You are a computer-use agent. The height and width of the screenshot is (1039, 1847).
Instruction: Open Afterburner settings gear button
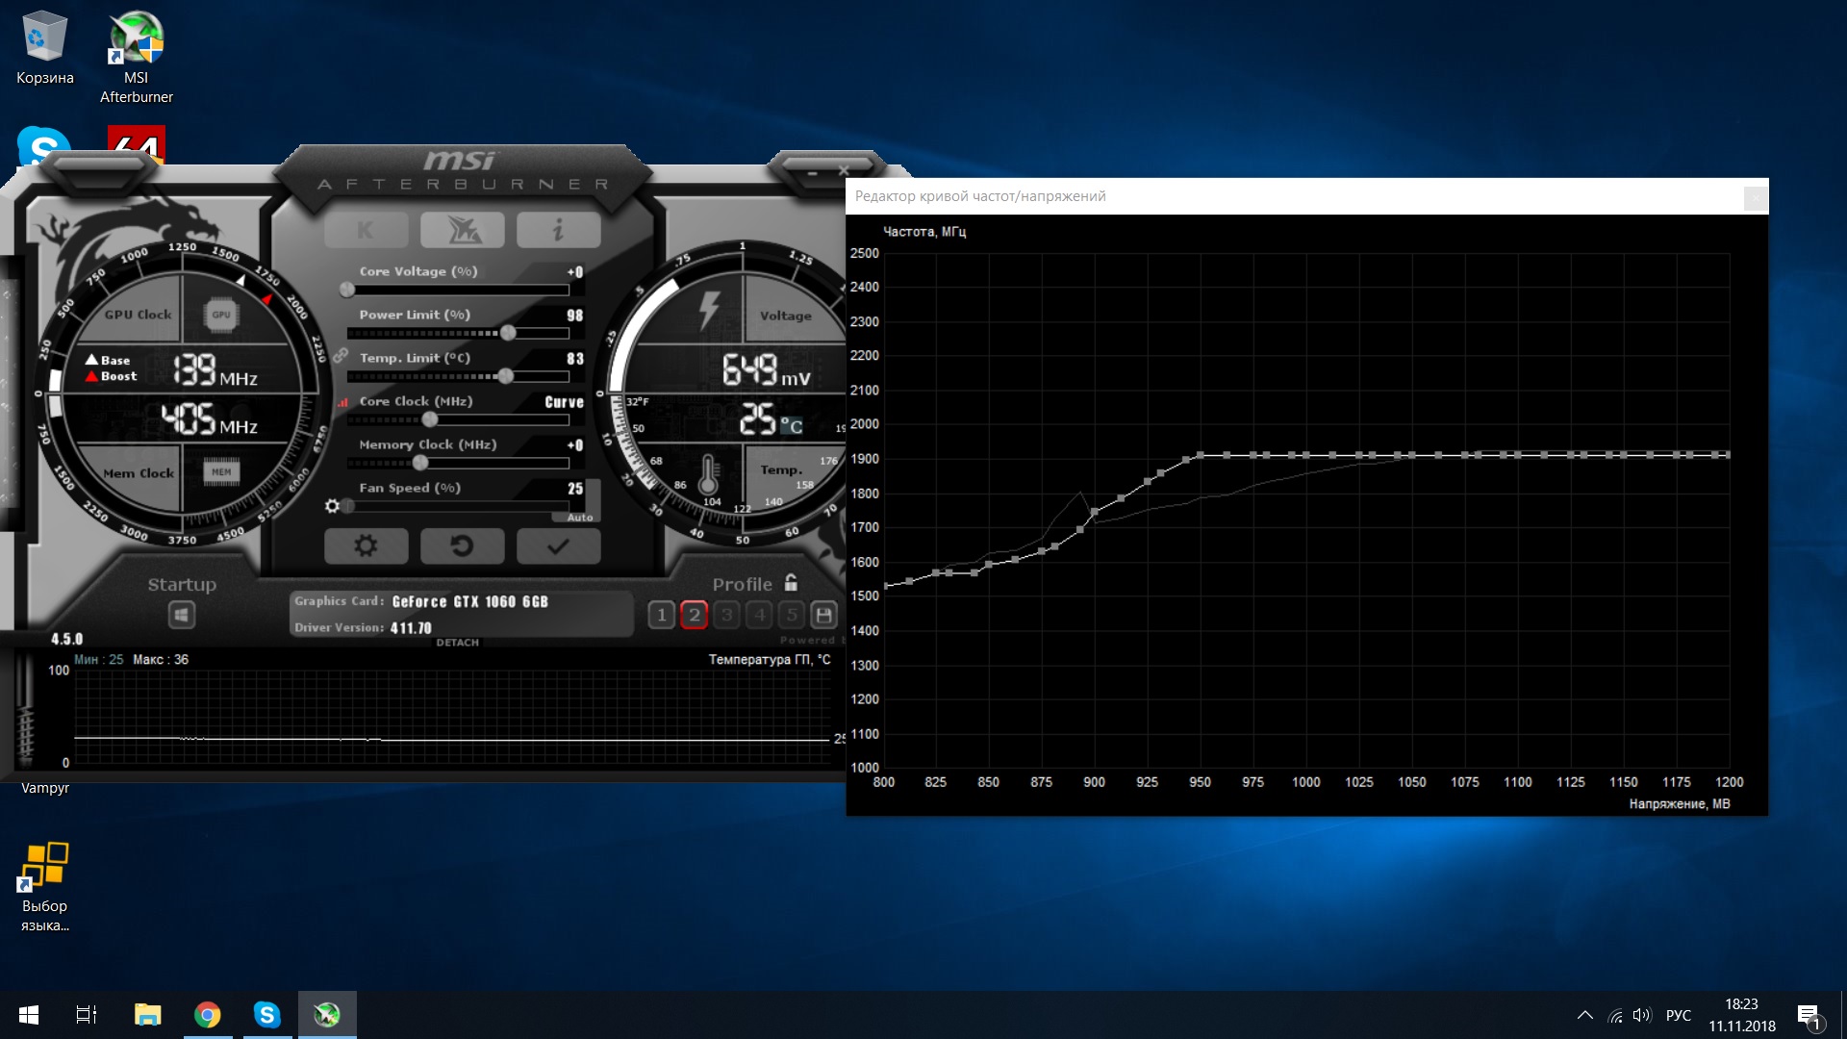pyautogui.click(x=366, y=546)
